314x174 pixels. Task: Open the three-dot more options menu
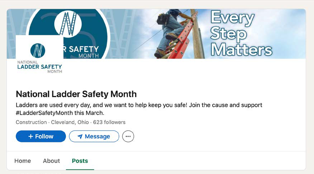(x=128, y=137)
